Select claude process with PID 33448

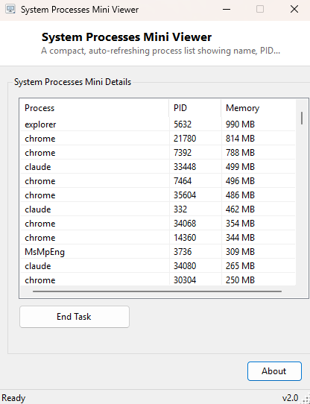[x=158, y=167]
